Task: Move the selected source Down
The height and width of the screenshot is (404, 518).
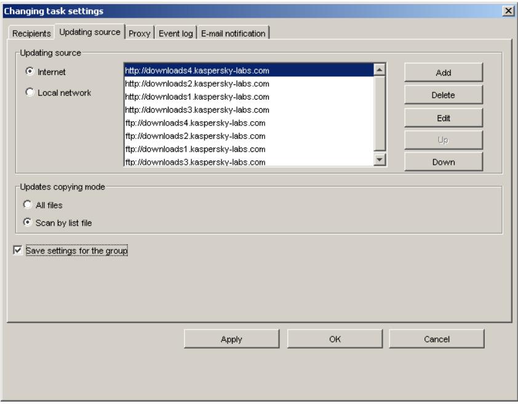Action: point(444,162)
